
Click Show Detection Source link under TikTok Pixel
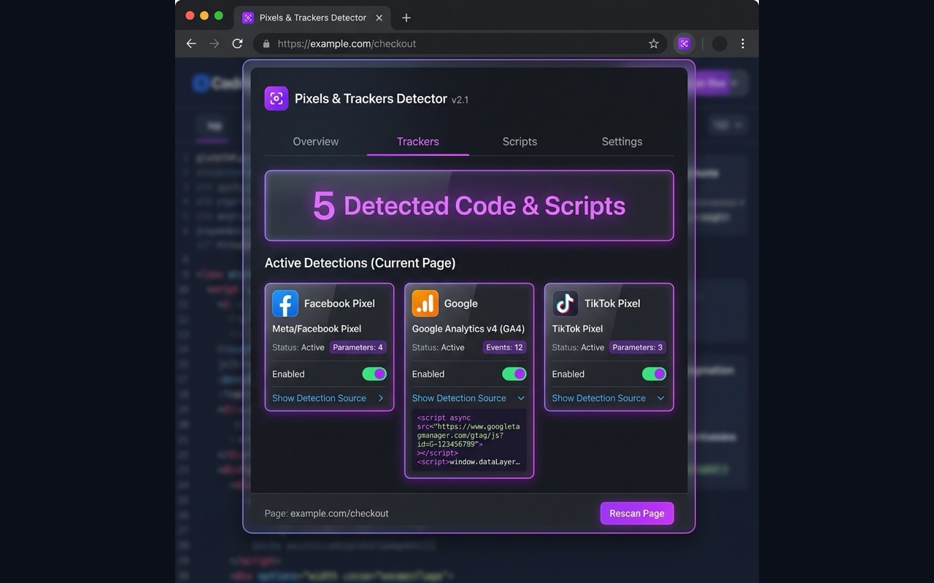pyautogui.click(x=598, y=398)
